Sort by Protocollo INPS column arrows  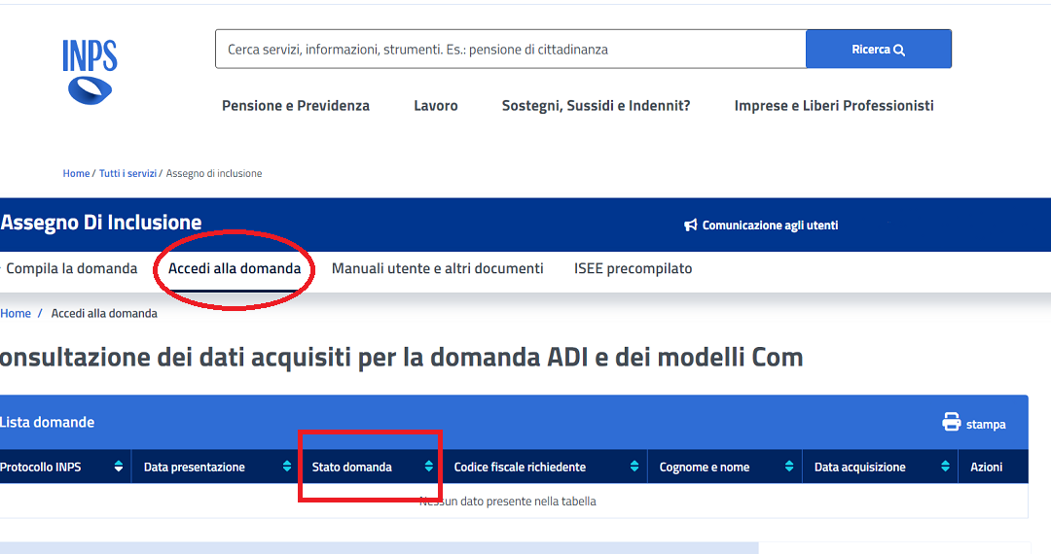pos(119,467)
